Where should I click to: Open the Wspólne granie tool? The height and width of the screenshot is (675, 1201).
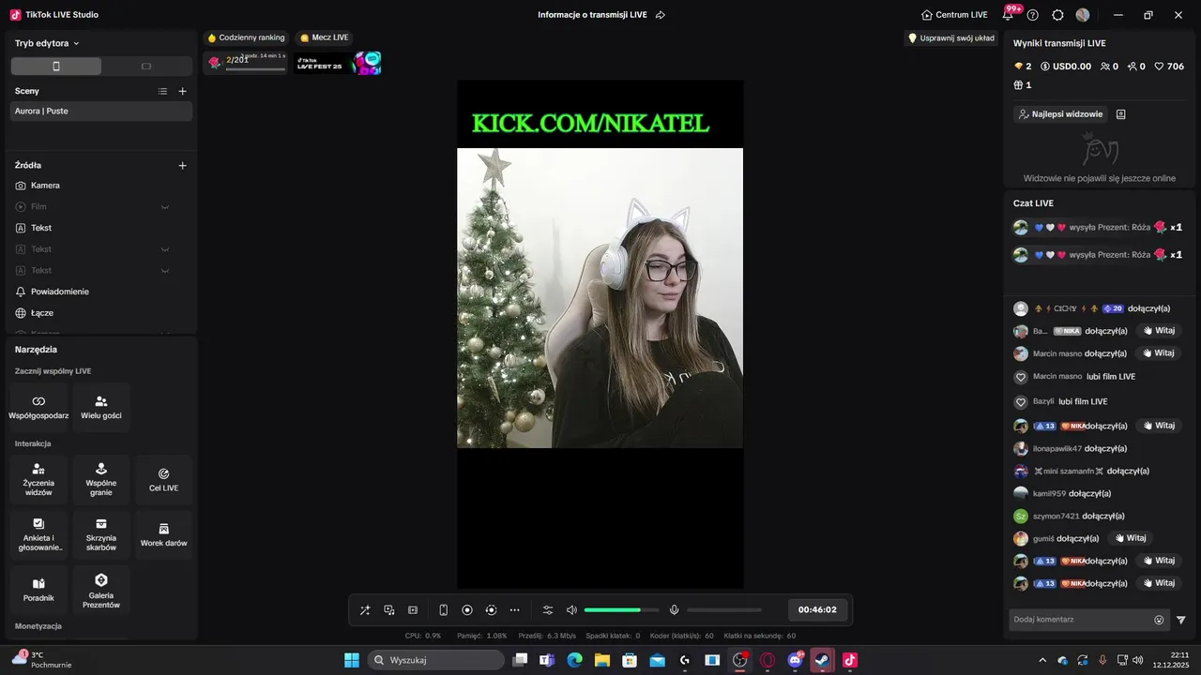[101, 480]
